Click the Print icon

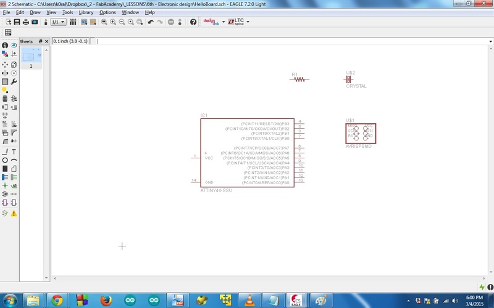(26, 22)
